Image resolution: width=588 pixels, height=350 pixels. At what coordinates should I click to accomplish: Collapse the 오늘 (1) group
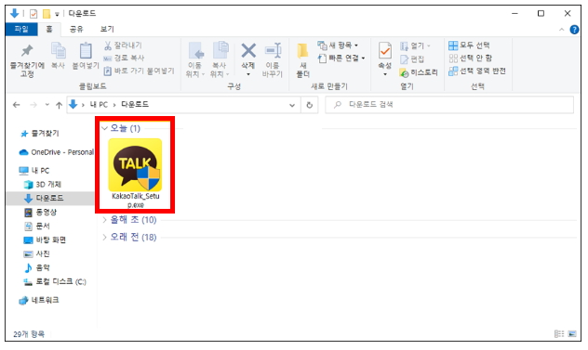[104, 128]
